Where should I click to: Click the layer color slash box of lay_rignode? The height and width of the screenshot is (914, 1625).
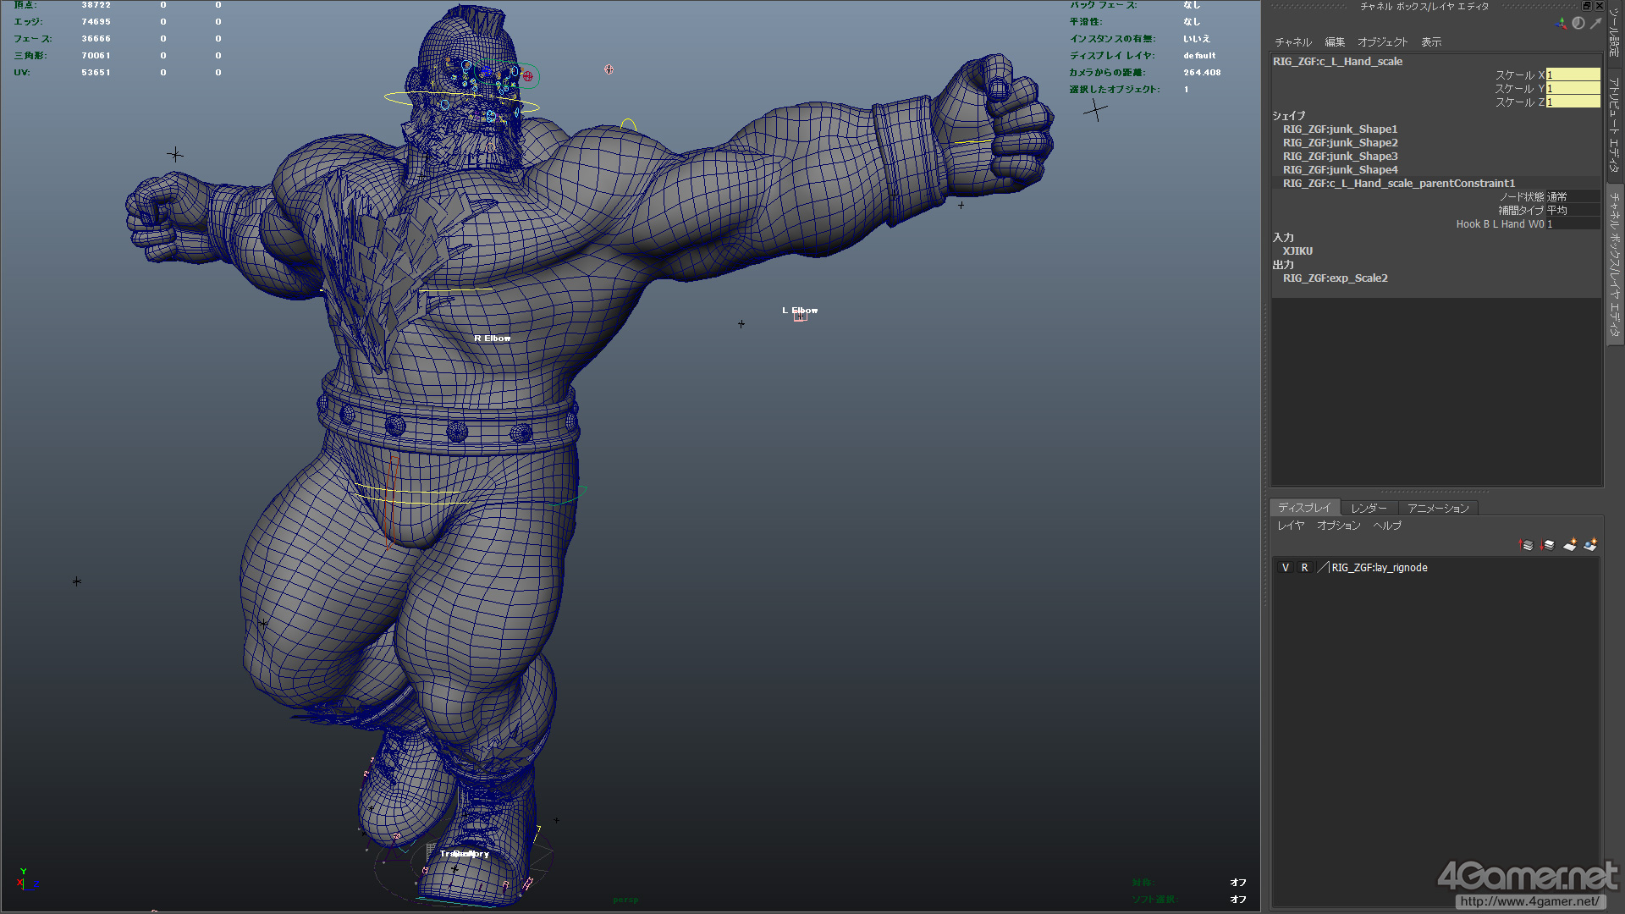(x=1323, y=568)
